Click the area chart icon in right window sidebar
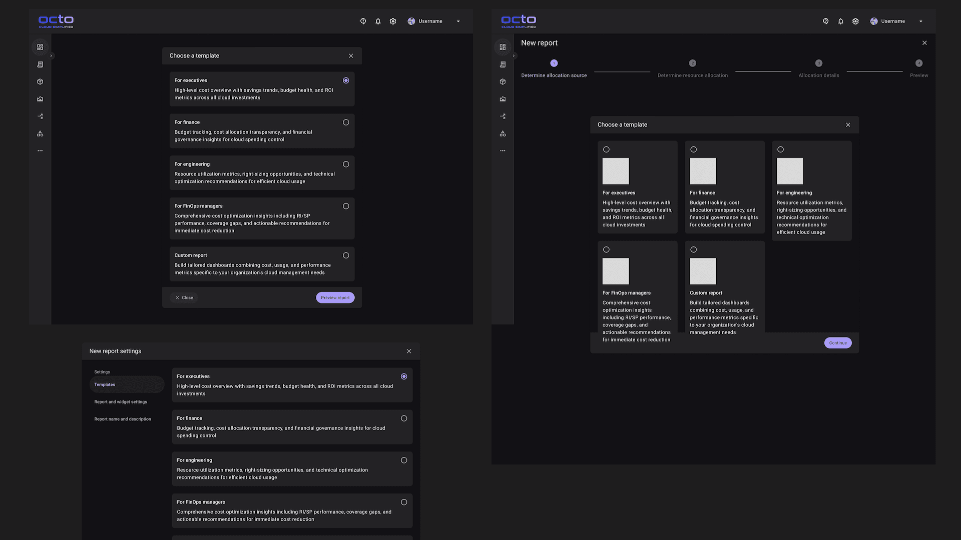961x540 pixels. [x=503, y=99]
